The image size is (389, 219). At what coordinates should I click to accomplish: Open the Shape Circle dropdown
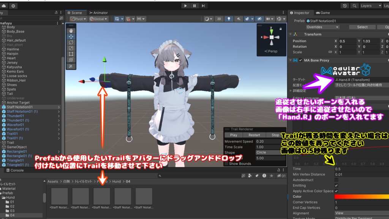coord(270,152)
